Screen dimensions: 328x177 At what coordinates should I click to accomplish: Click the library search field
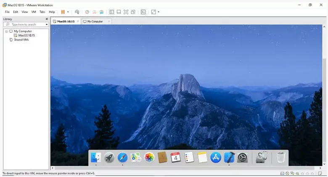tap(24, 24)
